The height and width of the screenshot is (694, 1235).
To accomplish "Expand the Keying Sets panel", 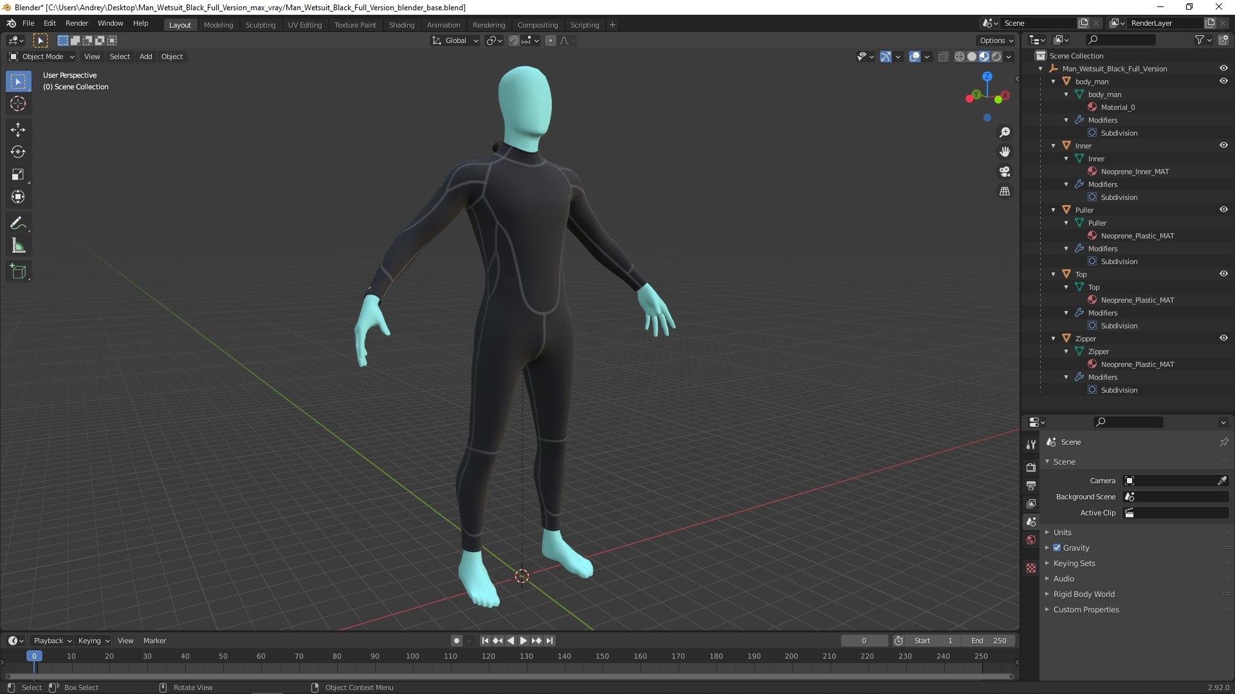I will tap(1074, 564).
